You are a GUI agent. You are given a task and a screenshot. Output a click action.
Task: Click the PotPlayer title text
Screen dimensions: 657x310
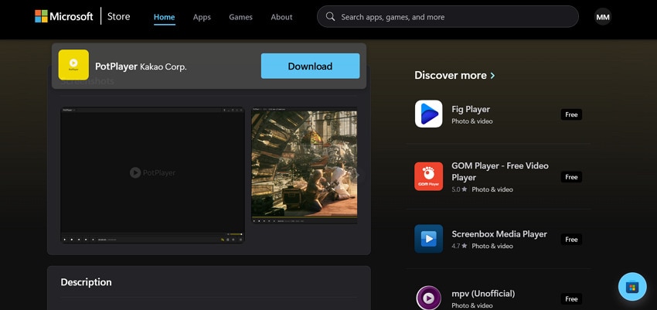point(116,66)
